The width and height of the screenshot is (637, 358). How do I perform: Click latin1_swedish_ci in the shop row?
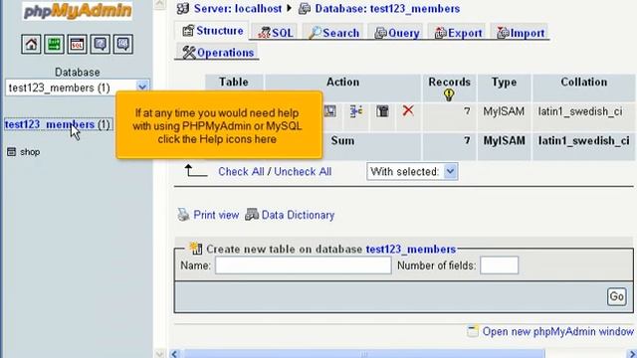coord(580,111)
